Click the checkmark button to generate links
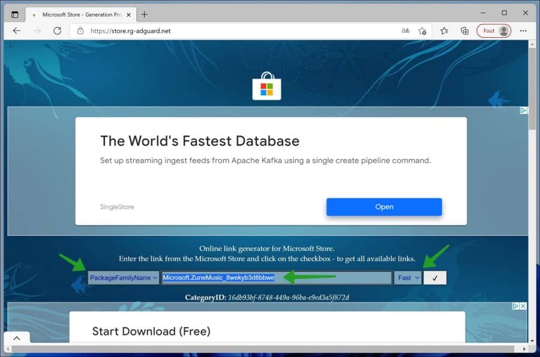The width and height of the screenshot is (540, 357). (x=434, y=278)
